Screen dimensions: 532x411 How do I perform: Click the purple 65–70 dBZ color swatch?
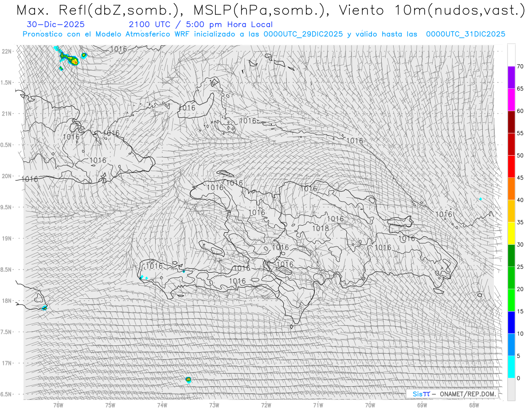tap(511, 78)
